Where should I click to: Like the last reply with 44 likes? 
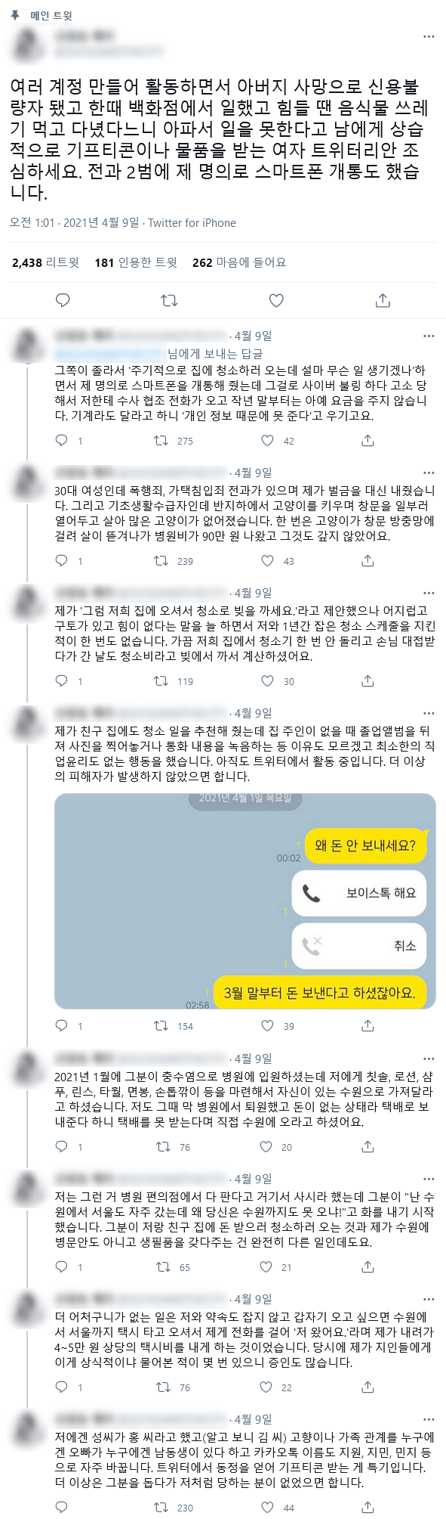click(x=267, y=1507)
